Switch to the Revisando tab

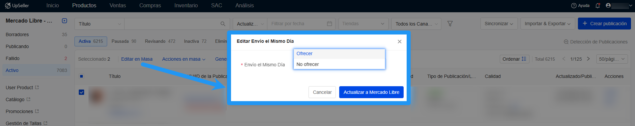pos(160,41)
